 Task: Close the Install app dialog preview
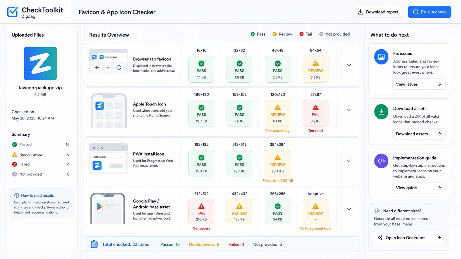coord(122,157)
